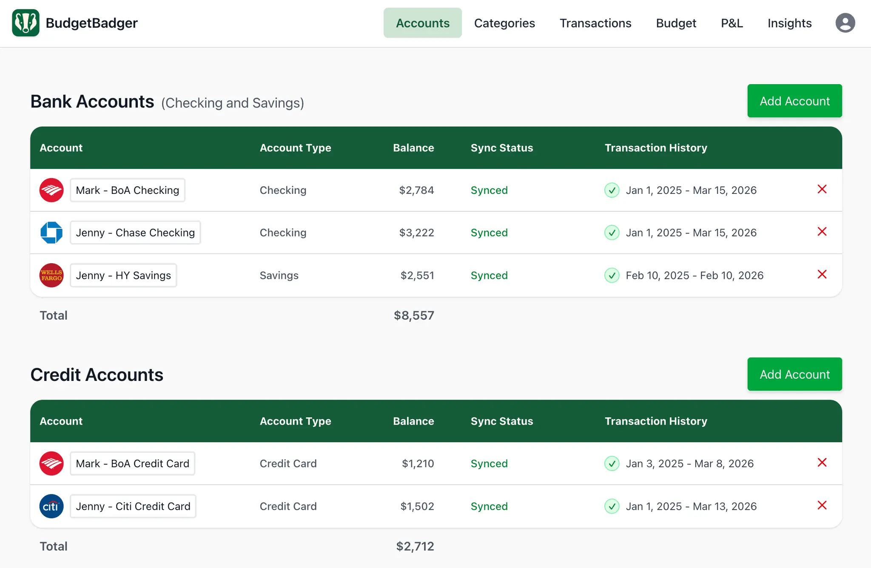This screenshot has width=871, height=568.
Task: Click Add Account for Bank Accounts
Action: 794,101
